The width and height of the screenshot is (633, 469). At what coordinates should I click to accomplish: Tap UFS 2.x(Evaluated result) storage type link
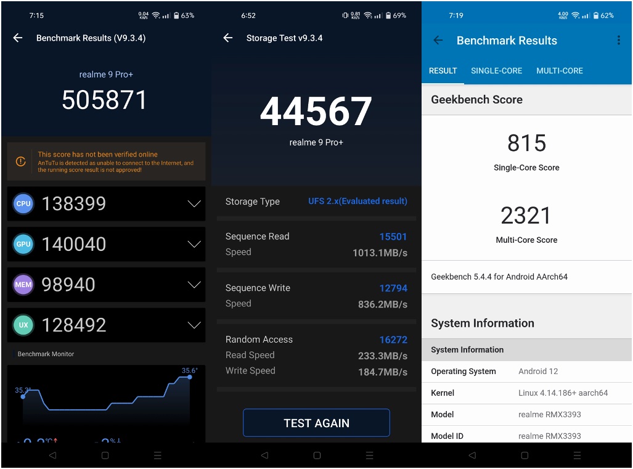pyautogui.click(x=357, y=201)
